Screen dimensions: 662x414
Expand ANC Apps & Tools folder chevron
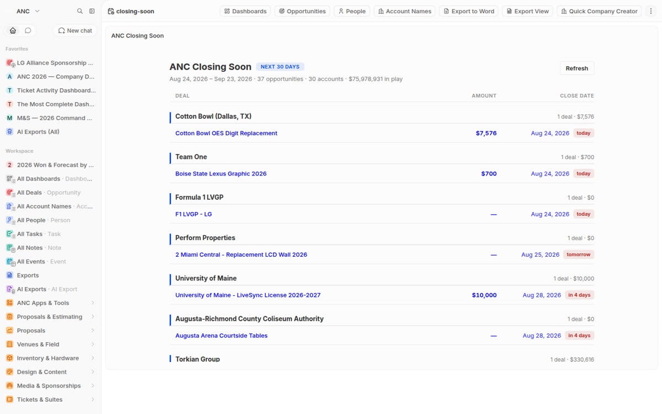coord(93,303)
